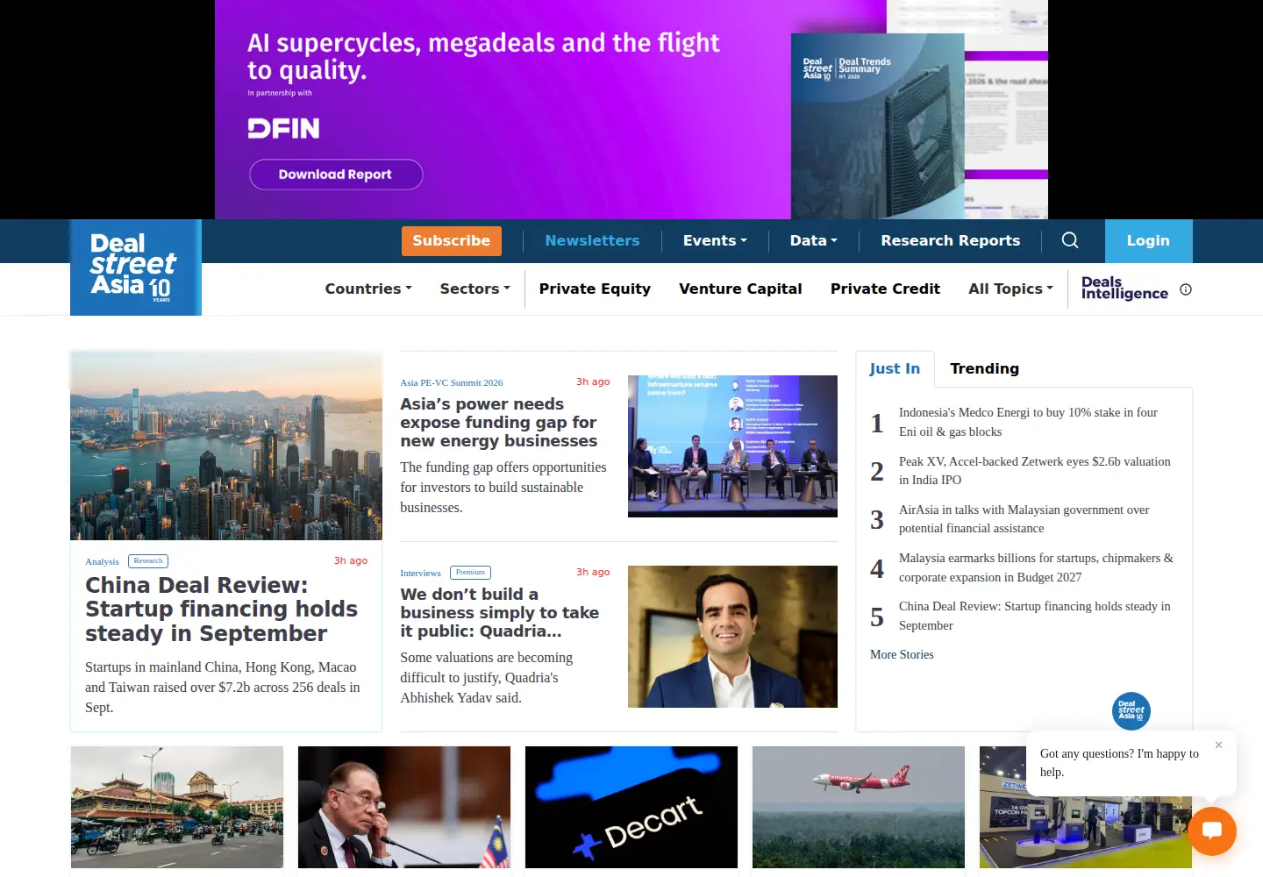
Task: Open the Data dropdown menu
Action: point(813,240)
